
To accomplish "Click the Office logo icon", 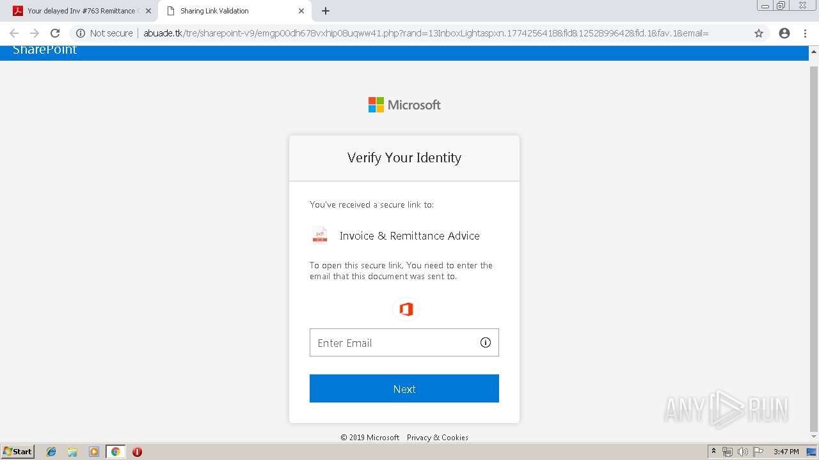I will (x=405, y=309).
